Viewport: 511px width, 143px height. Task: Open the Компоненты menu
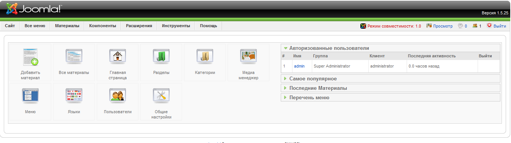pyautogui.click(x=102, y=26)
